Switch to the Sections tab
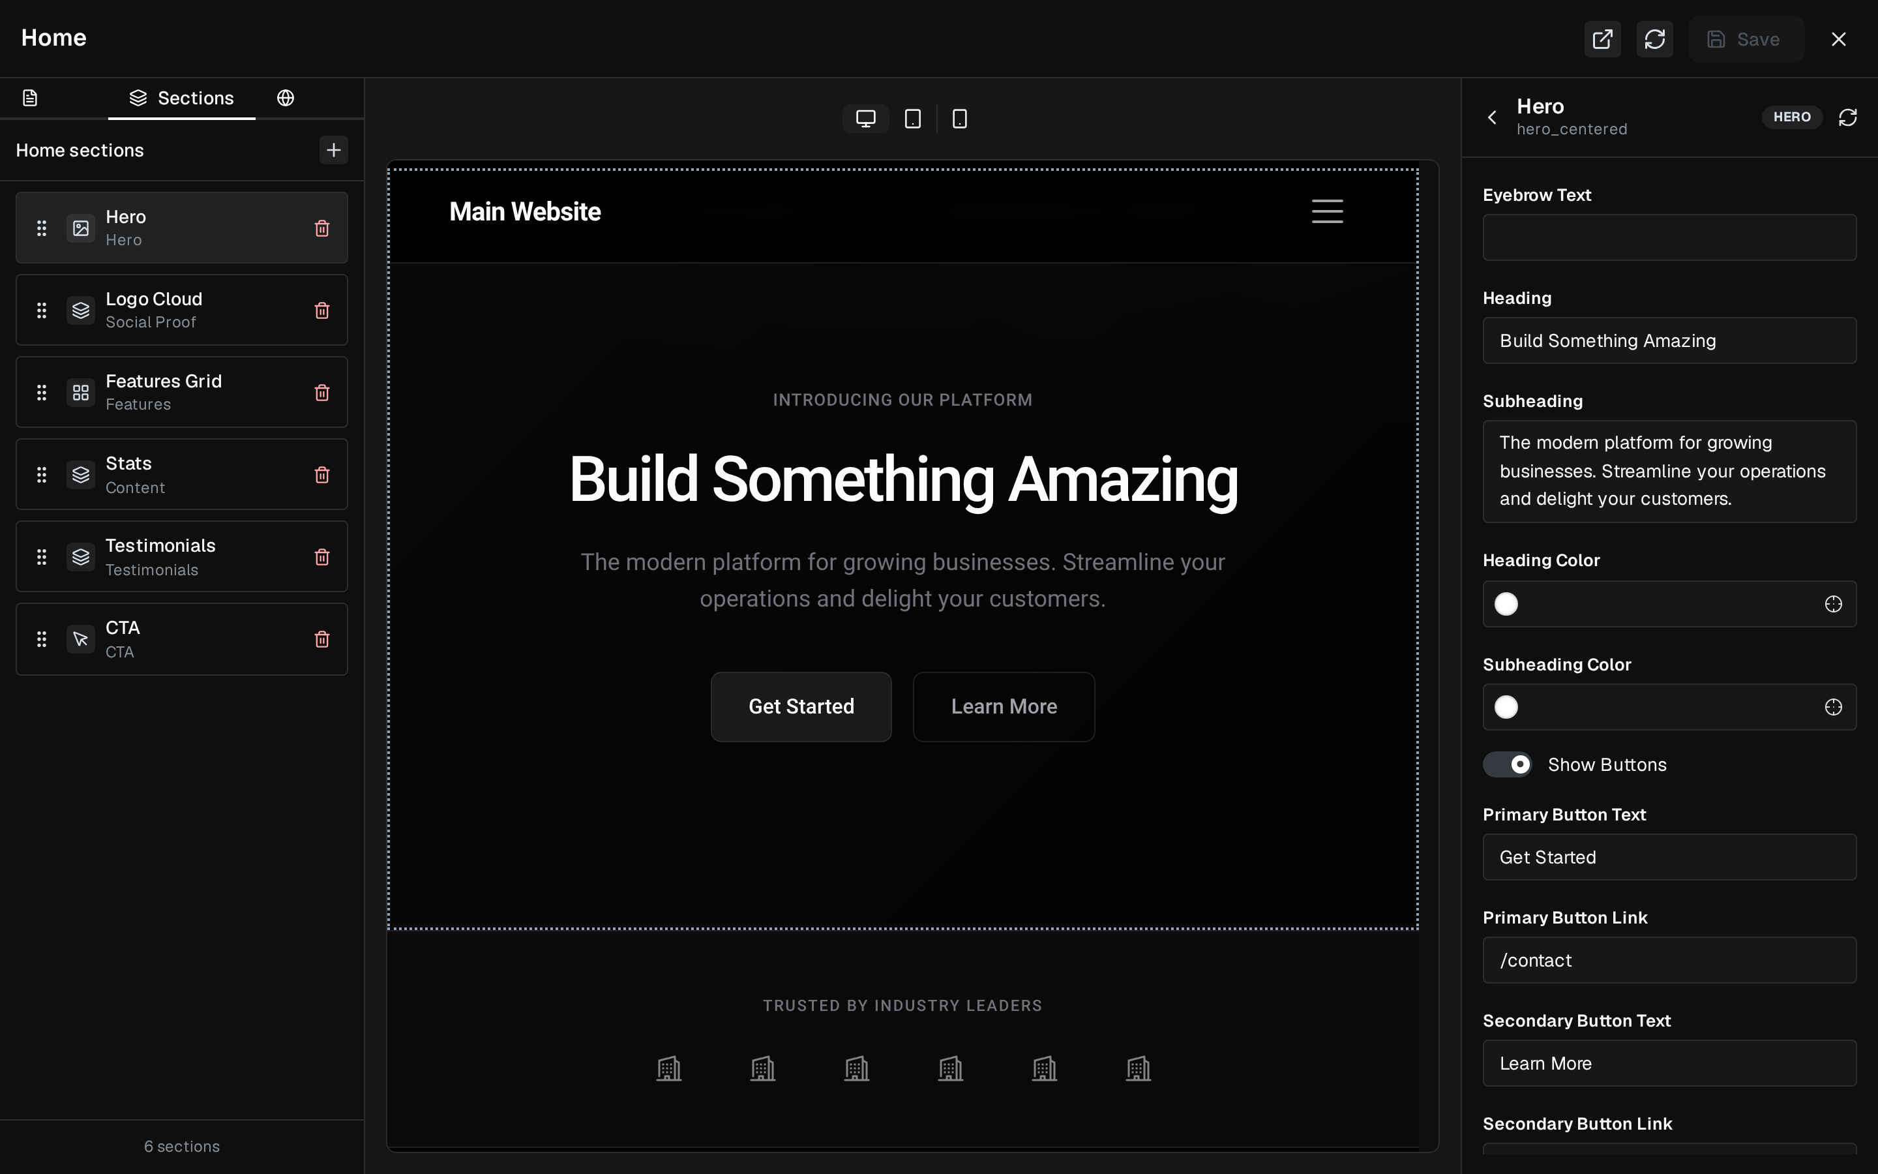The height and width of the screenshot is (1174, 1878). point(181,98)
